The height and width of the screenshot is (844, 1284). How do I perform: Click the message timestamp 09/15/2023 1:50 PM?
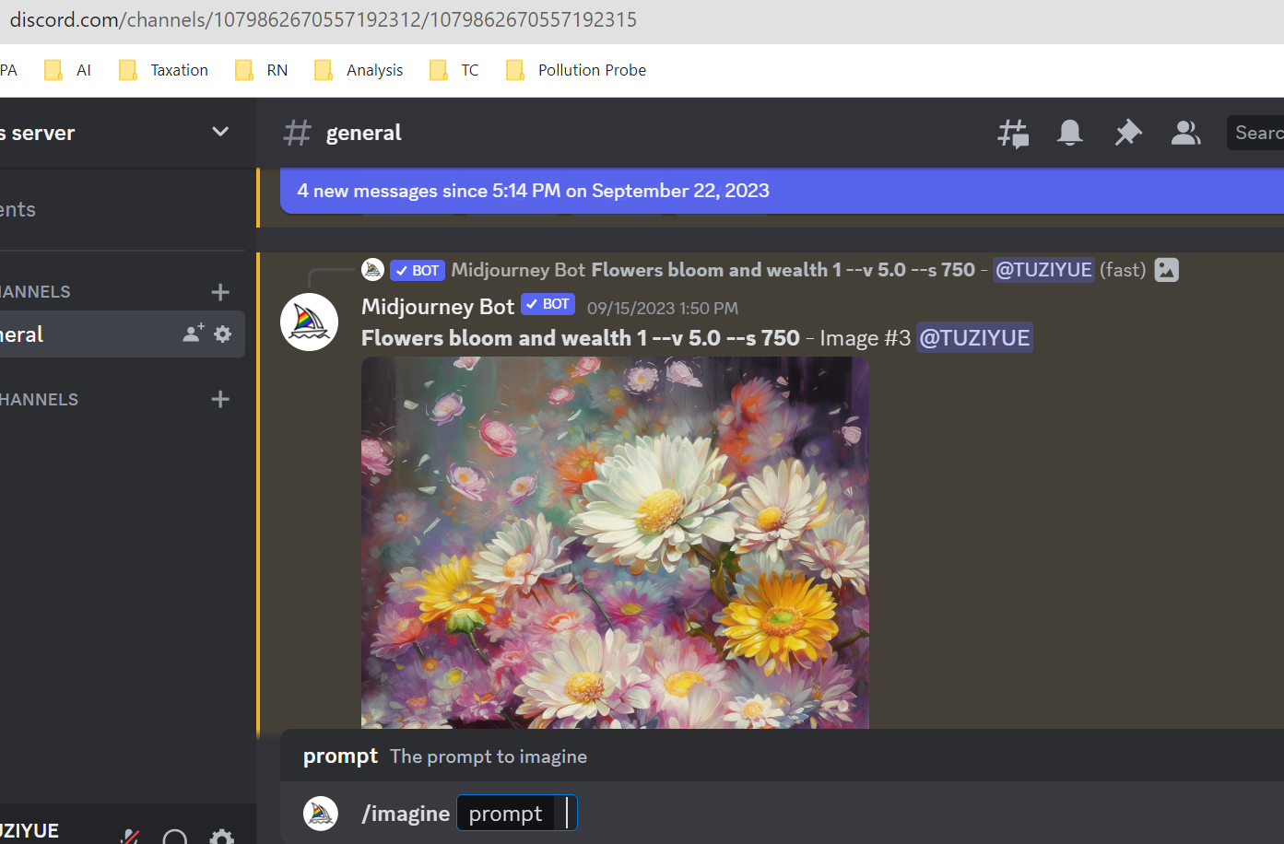pyautogui.click(x=663, y=308)
